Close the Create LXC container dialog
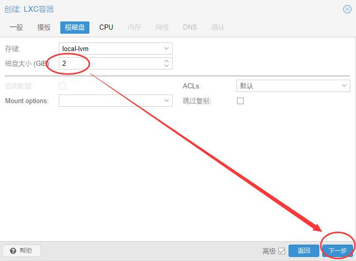356x261 pixels. [347, 9]
